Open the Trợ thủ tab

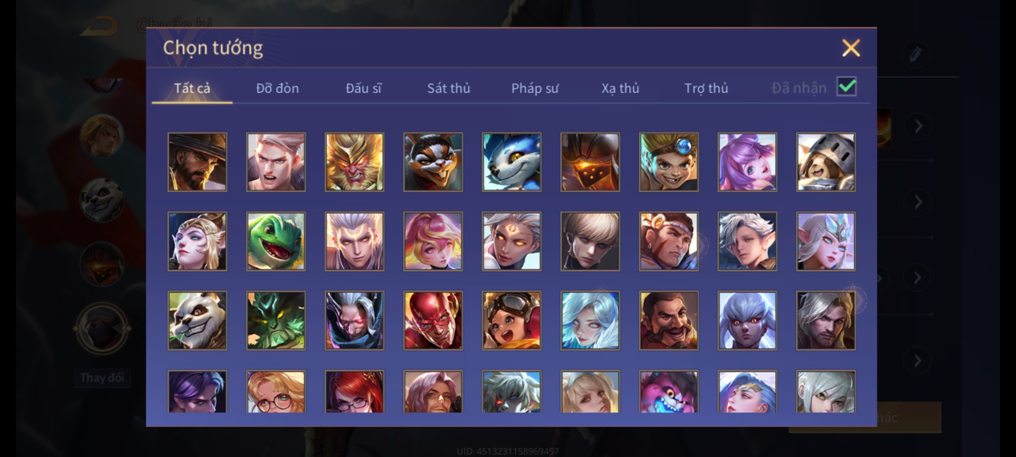[x=706, y=88]
